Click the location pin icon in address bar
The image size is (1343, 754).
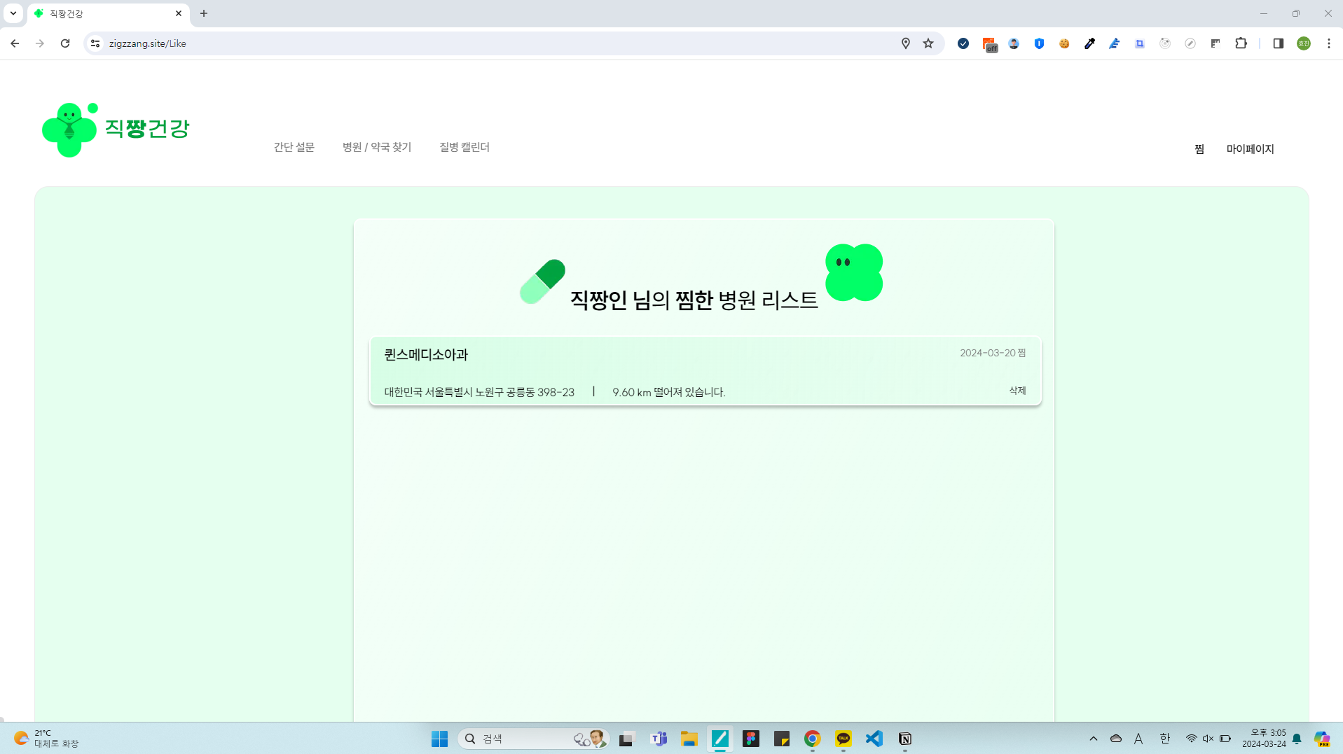pos(905,43)
